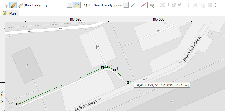Switch to the Mapa tab
The image size is (225, 111).
tap(13, 14)
